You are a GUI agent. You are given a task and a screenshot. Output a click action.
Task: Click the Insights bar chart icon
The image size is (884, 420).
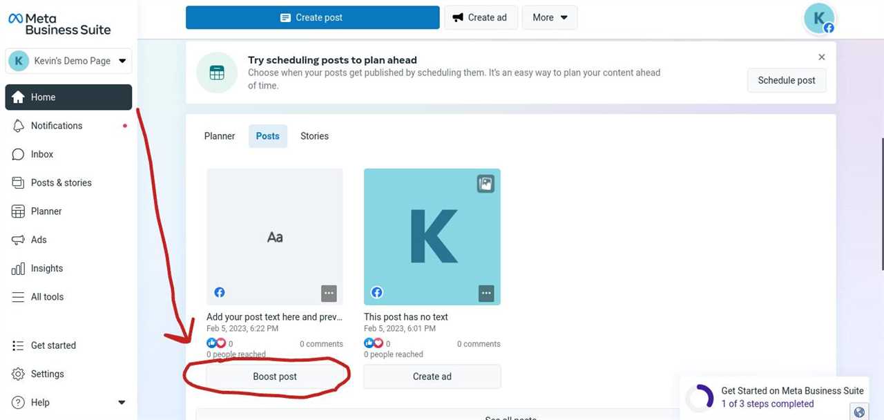click(19, 269)
